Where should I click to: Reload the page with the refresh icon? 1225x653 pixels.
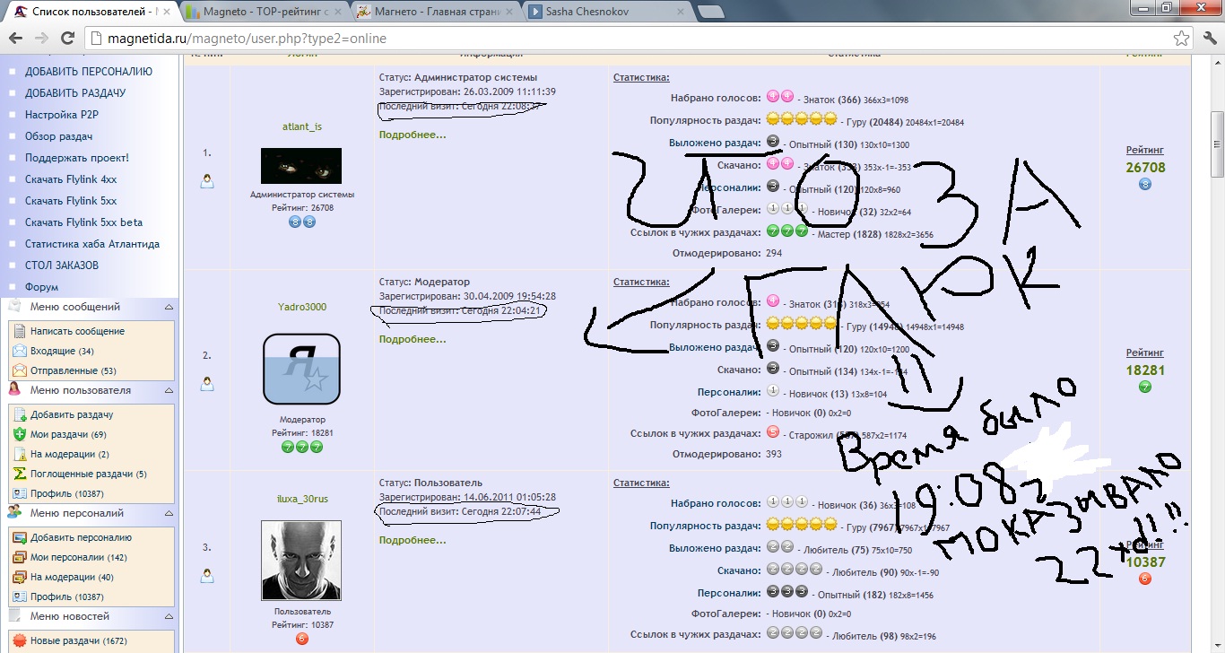pos(66,39)
